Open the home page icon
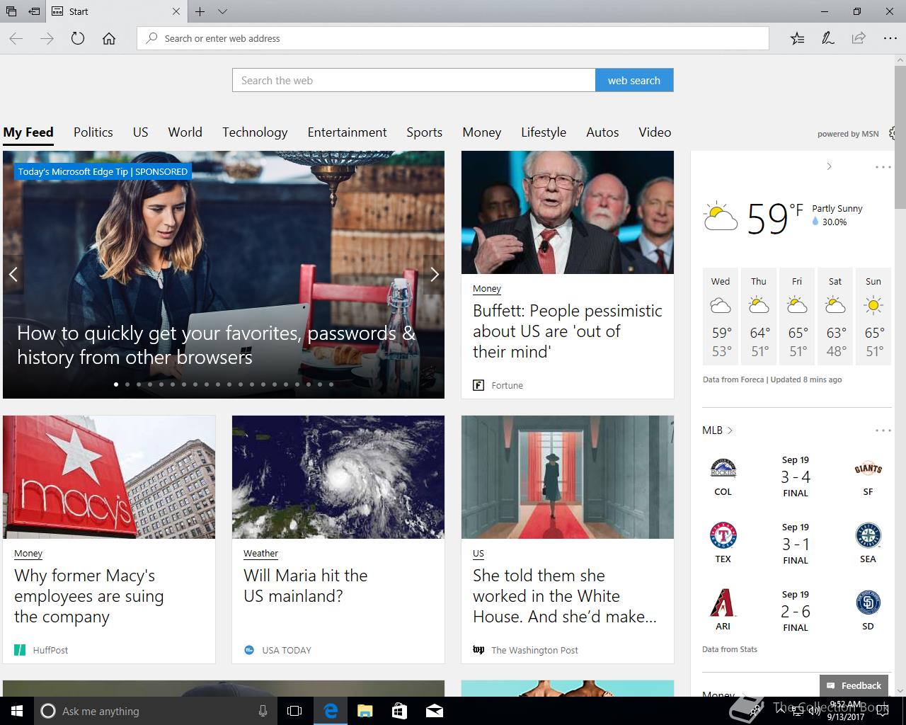906x725 pixels. click(109, 38)
